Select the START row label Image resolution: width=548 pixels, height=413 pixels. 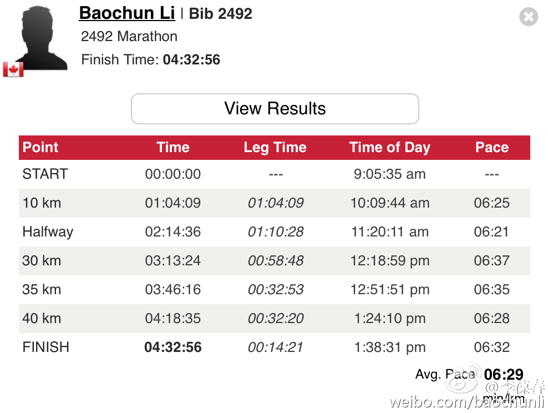45,174
